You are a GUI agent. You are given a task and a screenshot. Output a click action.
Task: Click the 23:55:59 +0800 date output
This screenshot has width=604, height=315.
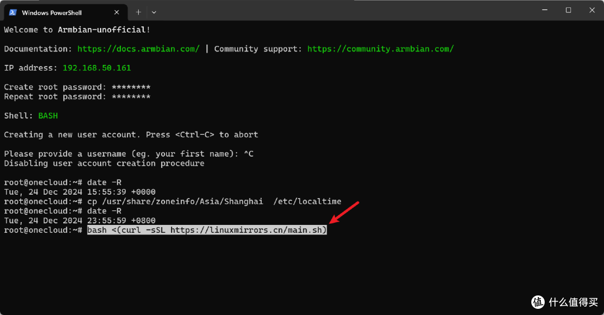pos(121,220)
